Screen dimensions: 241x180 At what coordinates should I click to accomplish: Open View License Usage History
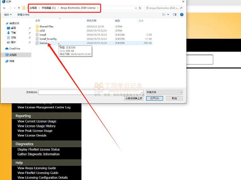(x=36, y=126)
